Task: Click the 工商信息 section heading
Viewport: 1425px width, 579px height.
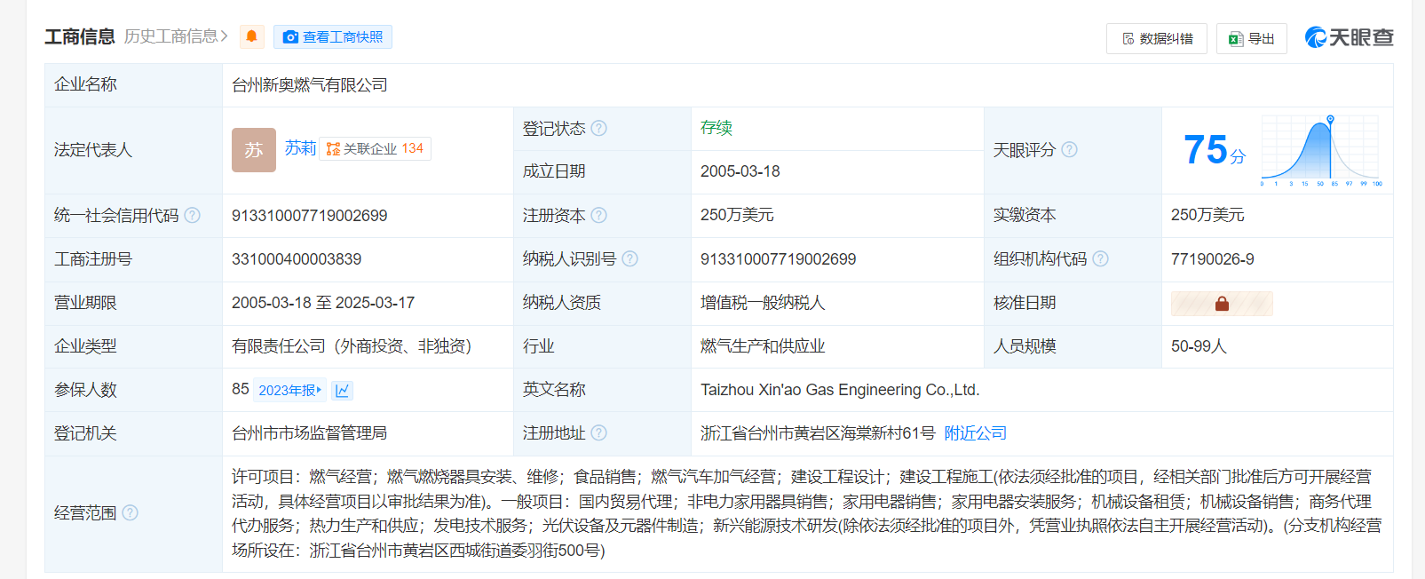Action: pos(80,36)
